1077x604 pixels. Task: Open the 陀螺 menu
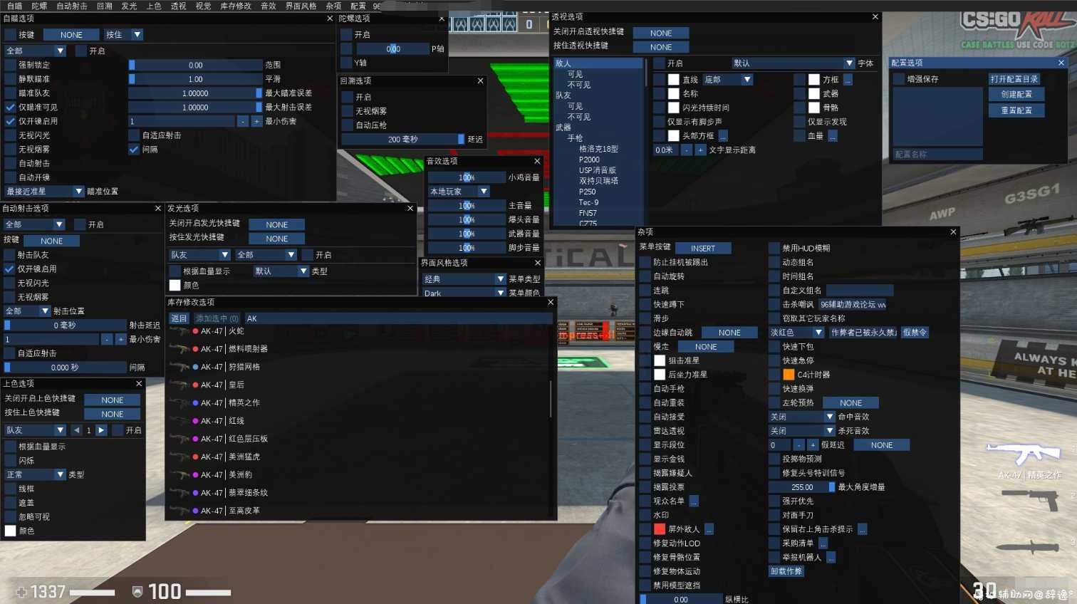(39, 6)
